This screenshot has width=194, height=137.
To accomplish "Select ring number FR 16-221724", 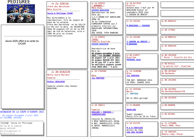I will point(133,123).
